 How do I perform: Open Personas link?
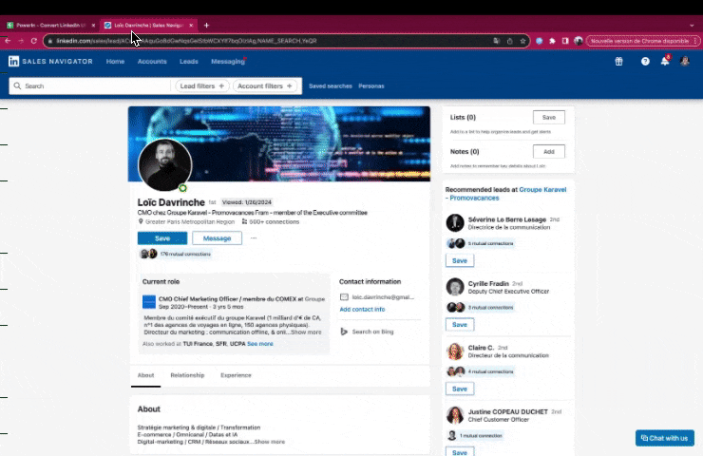click(371, 86)
